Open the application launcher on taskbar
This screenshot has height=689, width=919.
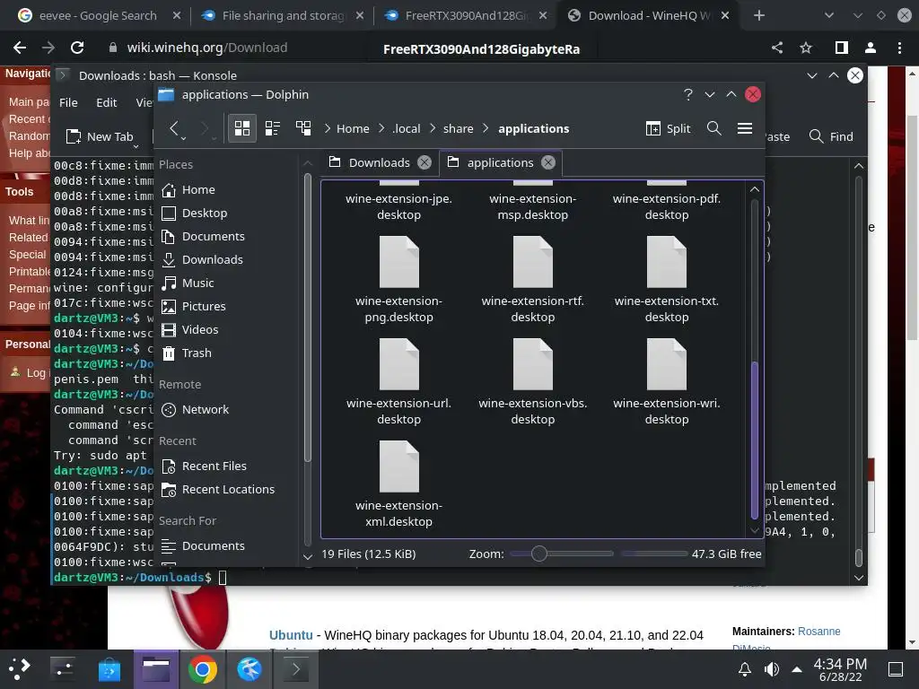pyautogui.click(x=20, y=669)
